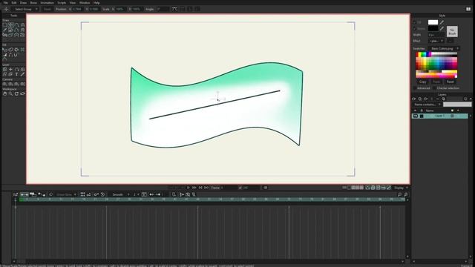Open the Swatches Basic Colors dropdown
Screen dimensions: 475x267
tap(445, 48)
